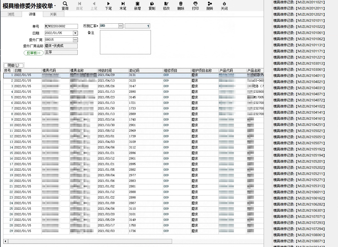The width and height of the screenshot is (338, 247).
Task: Click the 助记码 column header
Action: coord(146,70)
